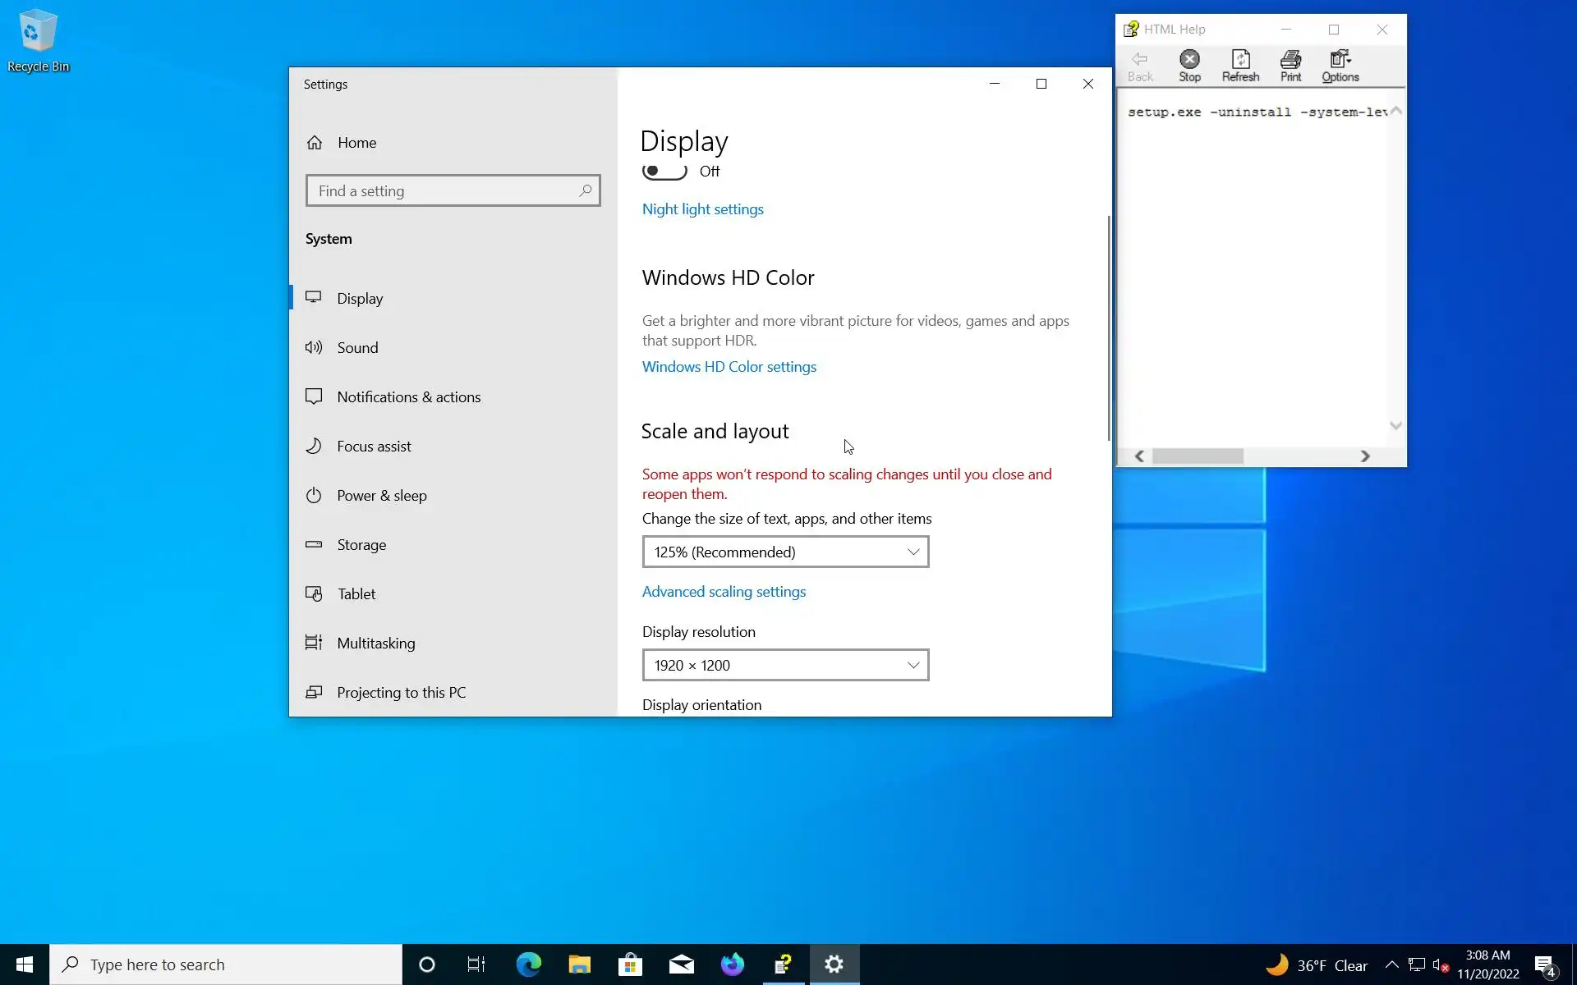Go to the Settings Home page
The width and height of the screenshot is (1577, 985).
pos(356,142)
